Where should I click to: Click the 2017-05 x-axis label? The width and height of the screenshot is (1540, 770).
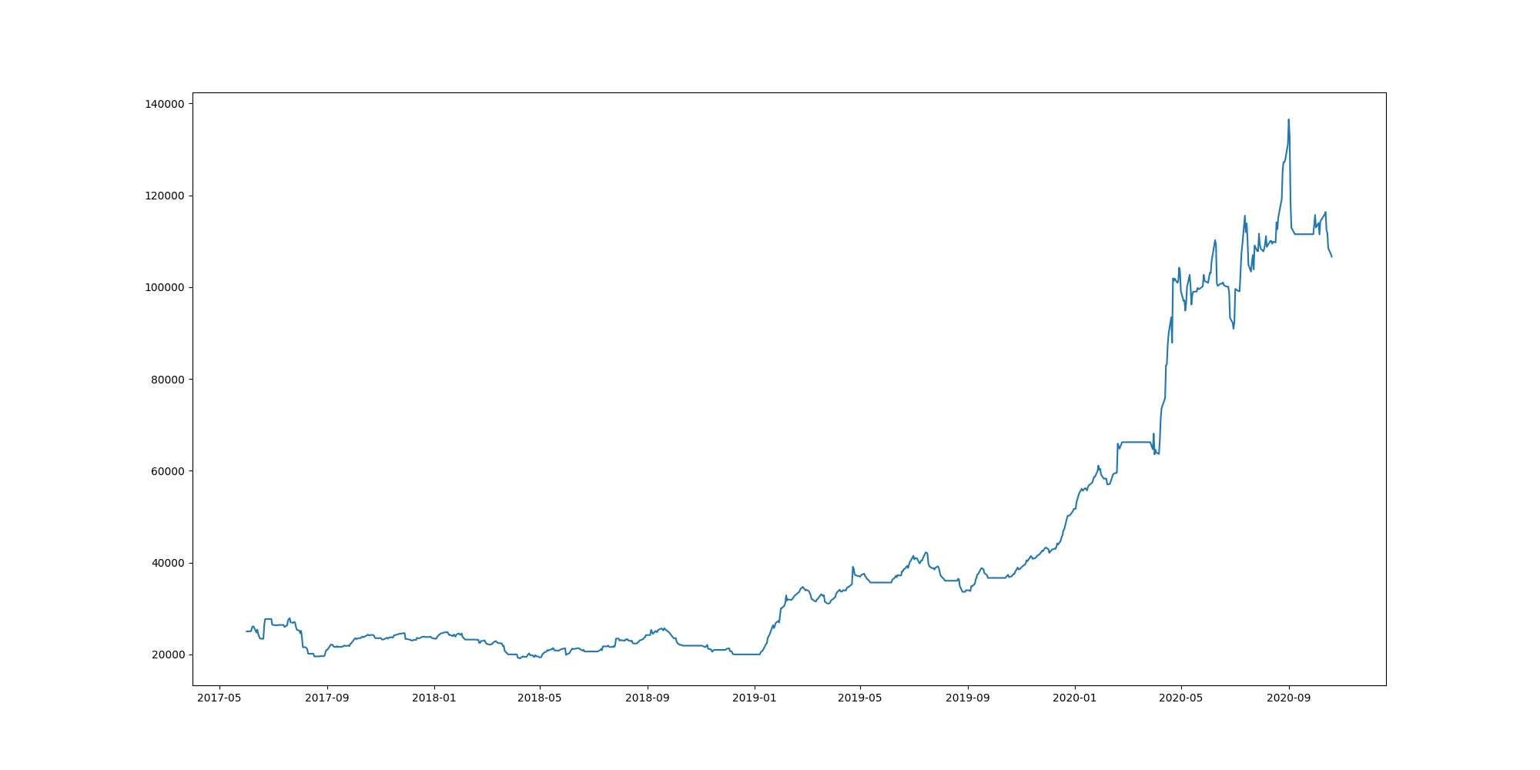[219, 698]
